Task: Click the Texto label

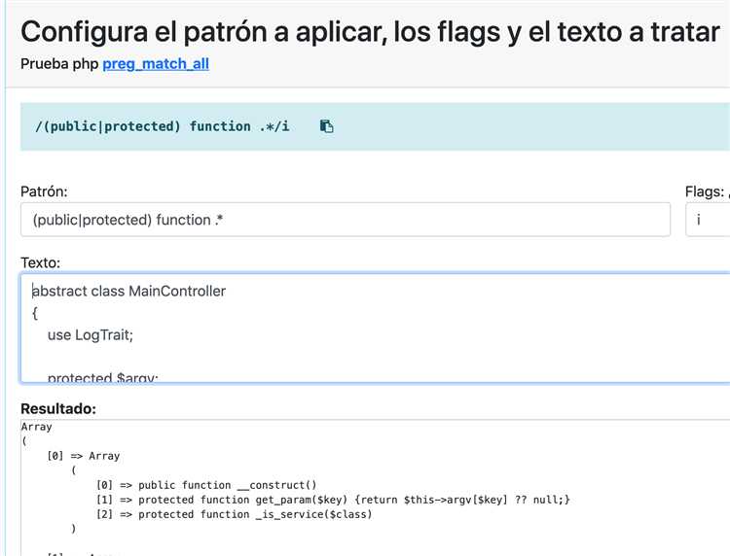Action: tap(40, 262)
